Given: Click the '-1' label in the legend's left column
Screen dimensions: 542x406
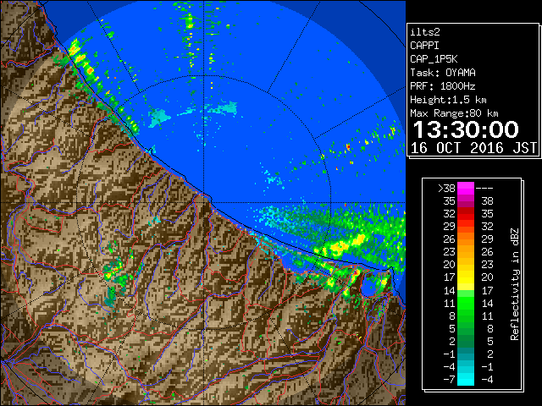Looking at the screenshot, I should click(x=449, y=354).
